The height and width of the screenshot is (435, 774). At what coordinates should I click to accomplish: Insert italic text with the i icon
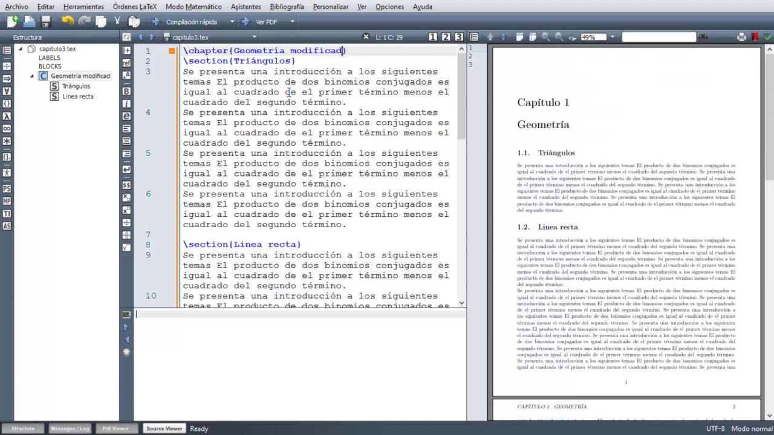point(126,104)
